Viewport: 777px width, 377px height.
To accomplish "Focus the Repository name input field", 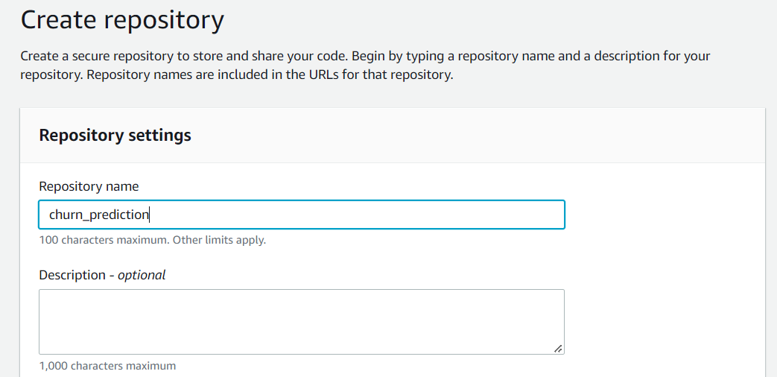I will [x=301, y=215].
